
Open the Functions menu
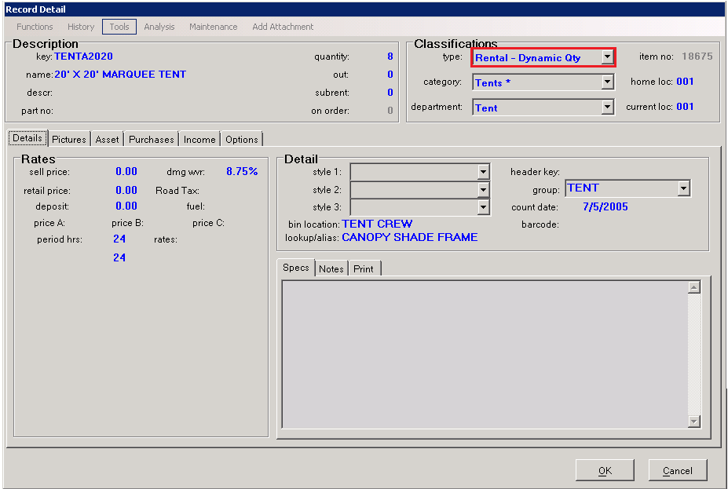click(35, 27)
